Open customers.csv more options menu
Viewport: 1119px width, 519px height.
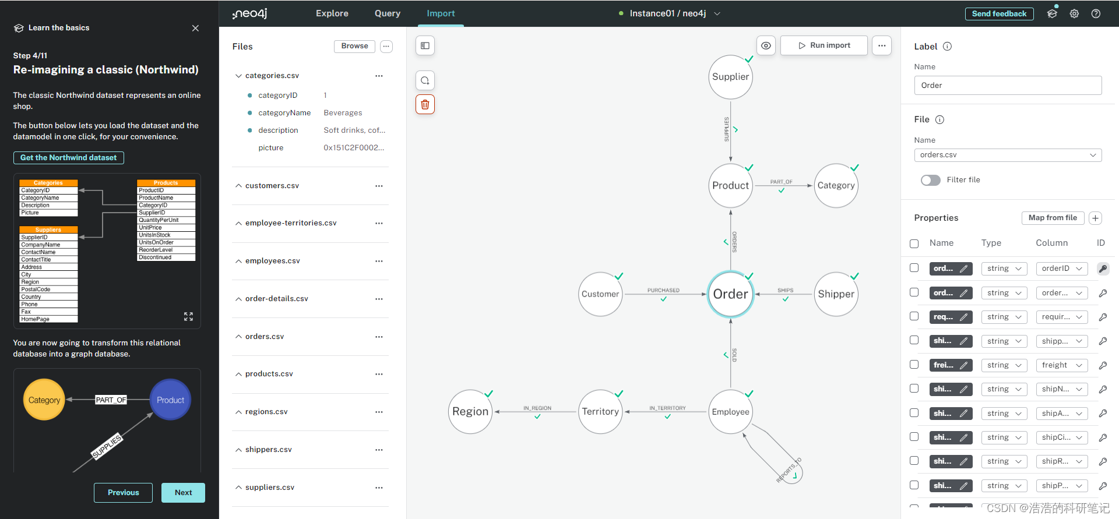pyautogui.click(x=379, y=186)
